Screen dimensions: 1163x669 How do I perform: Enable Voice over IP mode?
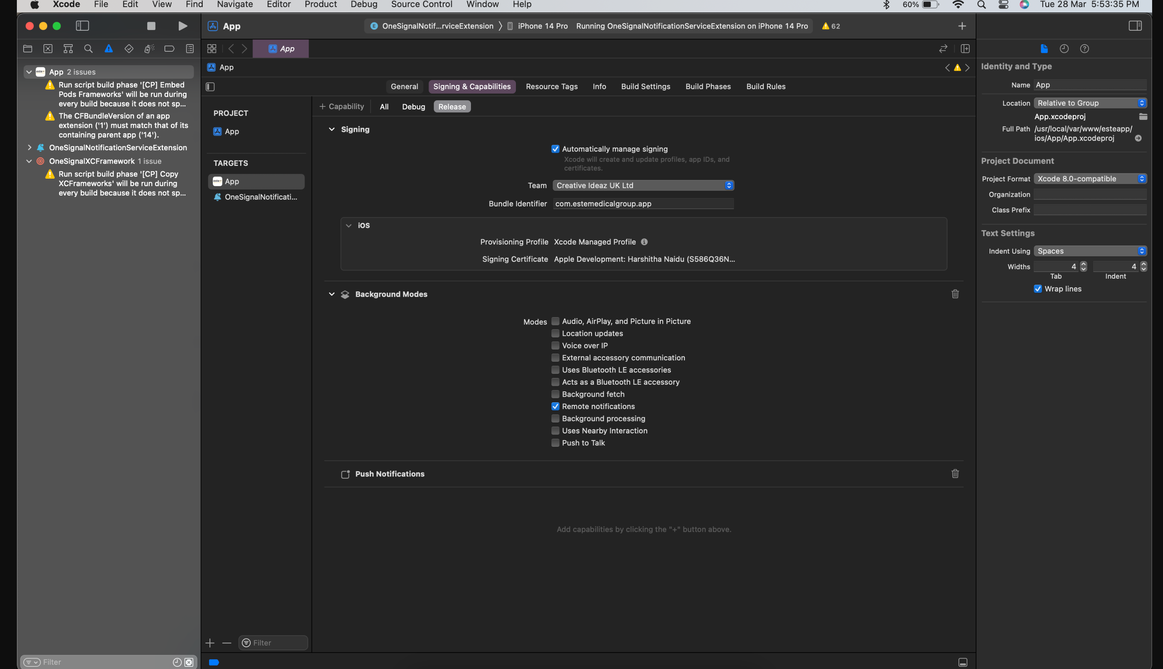(555, 345)
